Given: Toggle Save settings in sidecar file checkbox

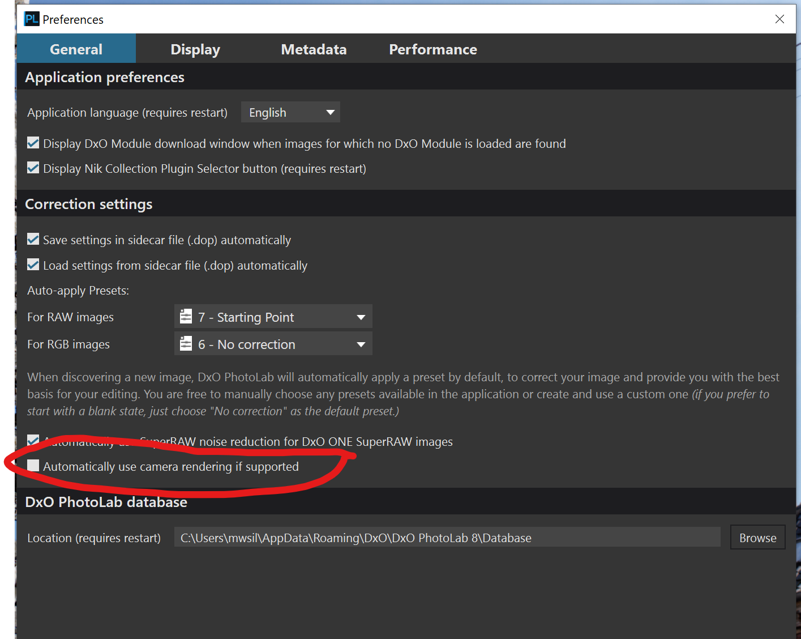Looking at the screenshot, I should (33, 239).
